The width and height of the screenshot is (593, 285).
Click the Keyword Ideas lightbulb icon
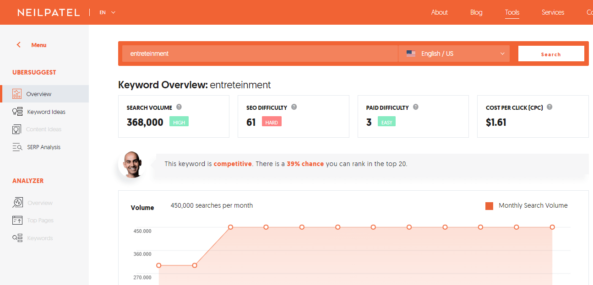point(17,112)
